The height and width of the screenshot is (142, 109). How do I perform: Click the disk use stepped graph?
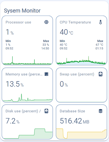point(27,133)
